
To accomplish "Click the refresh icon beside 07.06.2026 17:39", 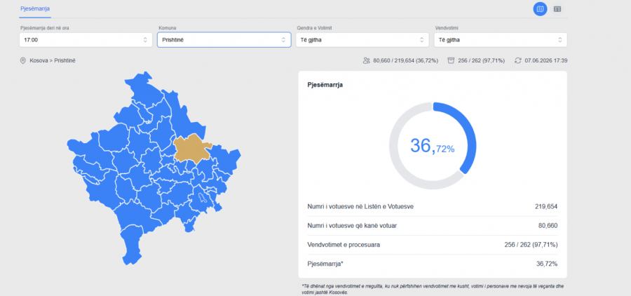I will [518, 61].
